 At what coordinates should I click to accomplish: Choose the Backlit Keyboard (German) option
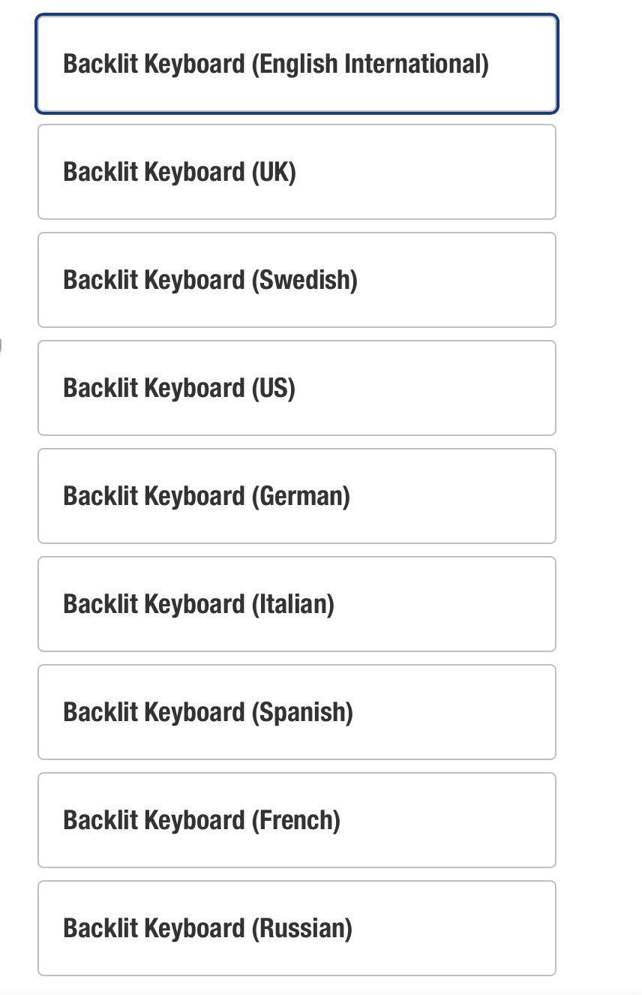(x=297, y=496)
